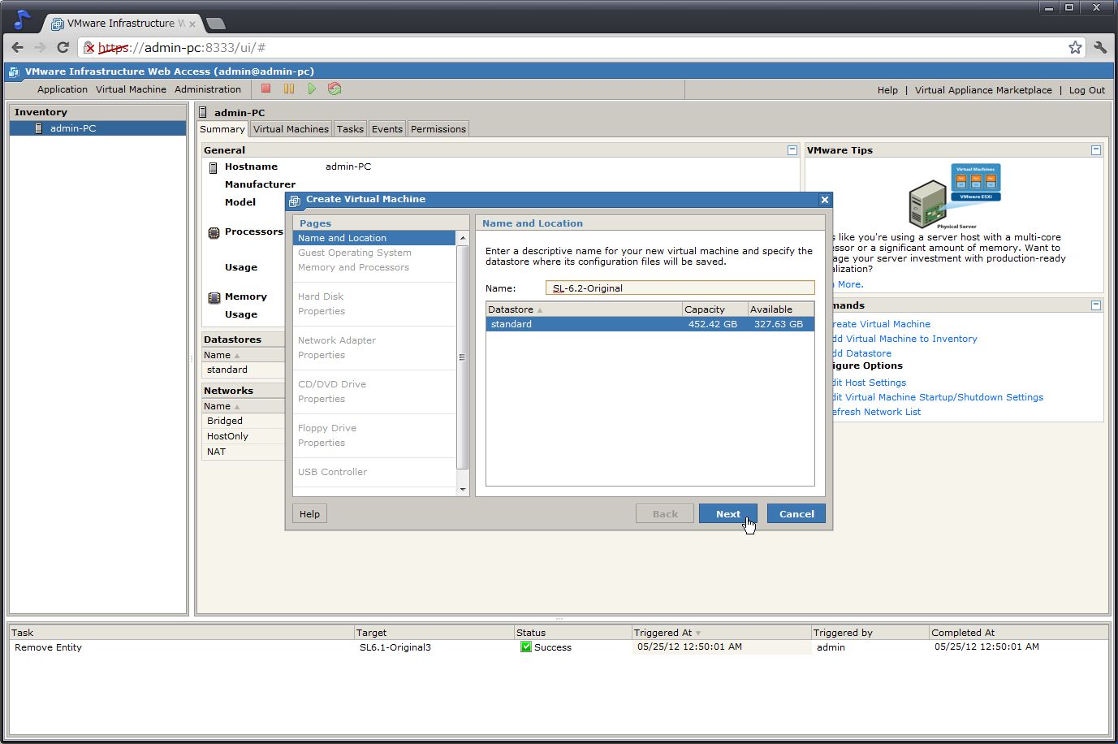Viewport: 1118px width, 744px height.
Task: Click the Cancel button in wizard
Action: point(796,514)
